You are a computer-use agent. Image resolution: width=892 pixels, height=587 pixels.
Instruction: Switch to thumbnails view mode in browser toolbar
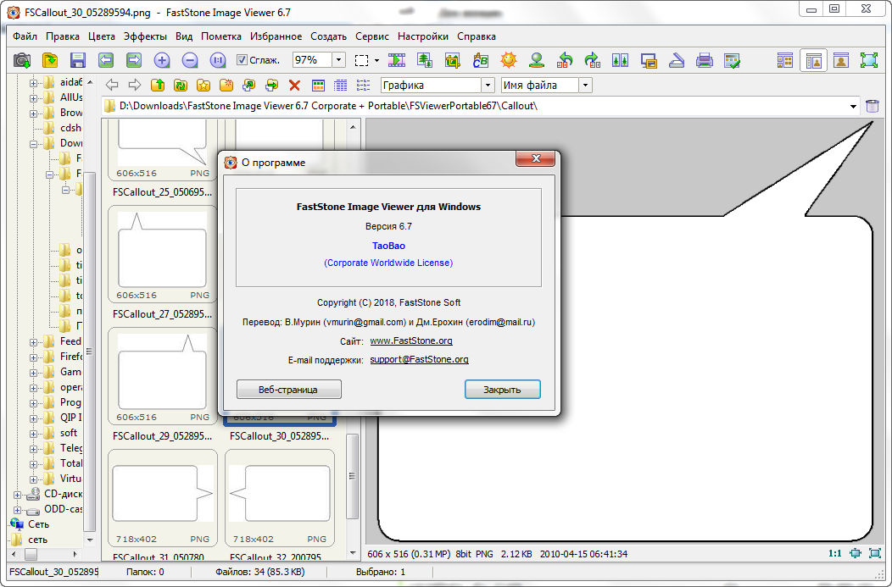318,85
